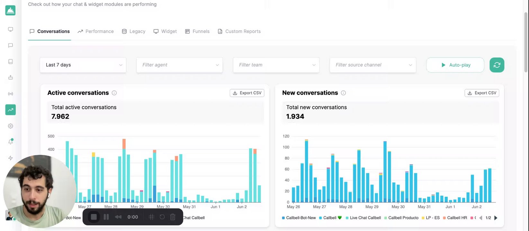Go to next legend page arrow
Image resolution: width=529 pixels, height=231 pixels.
click(x=496, y=218)
